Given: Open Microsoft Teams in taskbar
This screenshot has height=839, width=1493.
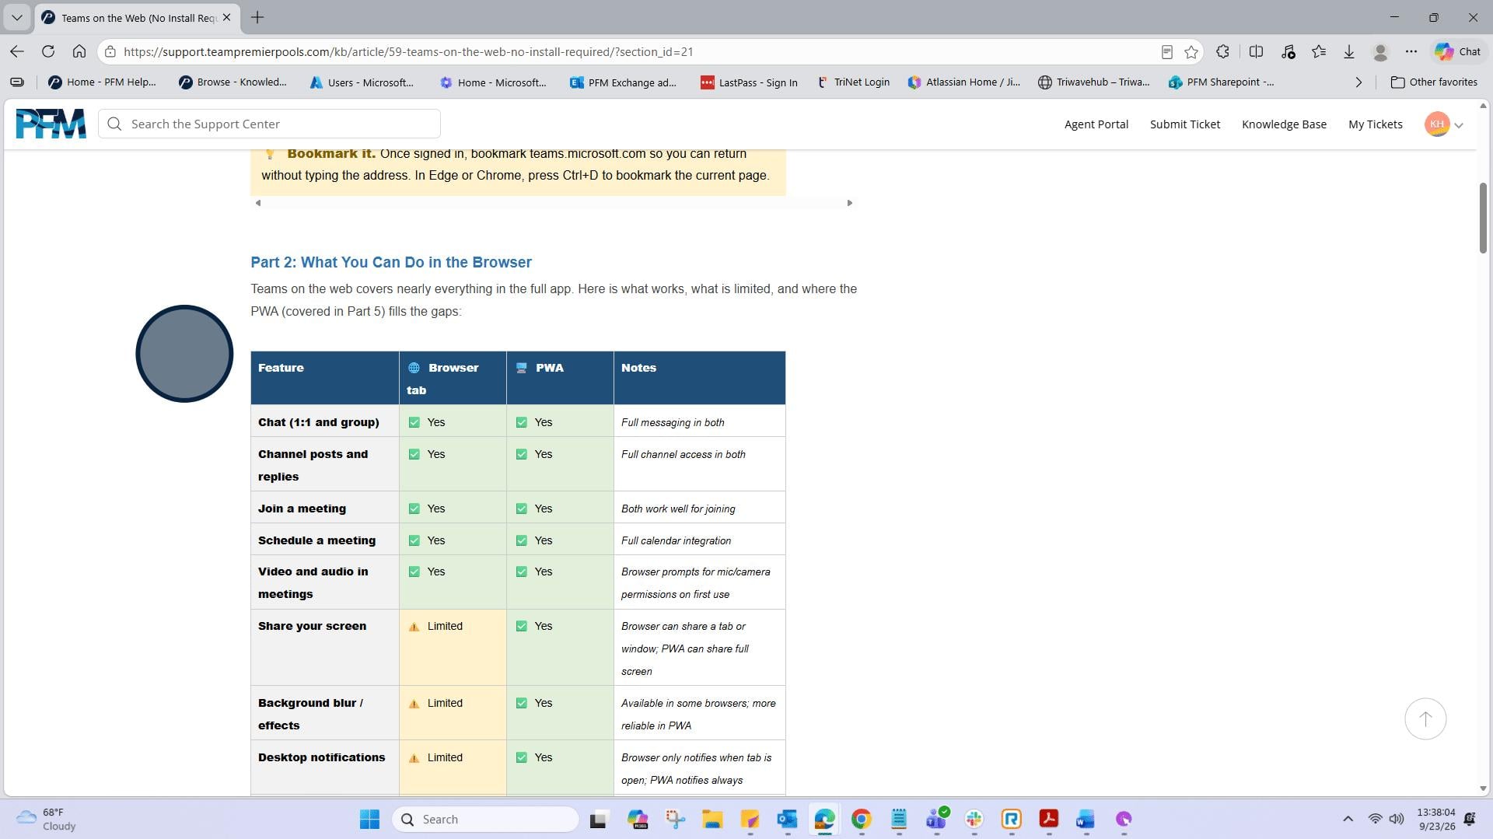Looking at the screenshot, I should click(x=937, y=819).
